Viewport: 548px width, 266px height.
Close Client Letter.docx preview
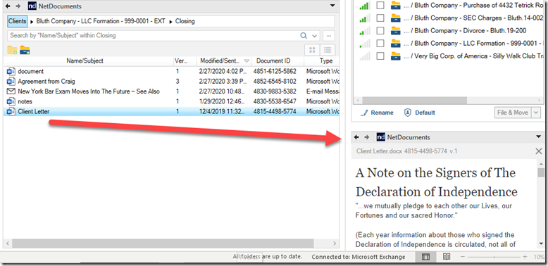[x=539, y=151]
